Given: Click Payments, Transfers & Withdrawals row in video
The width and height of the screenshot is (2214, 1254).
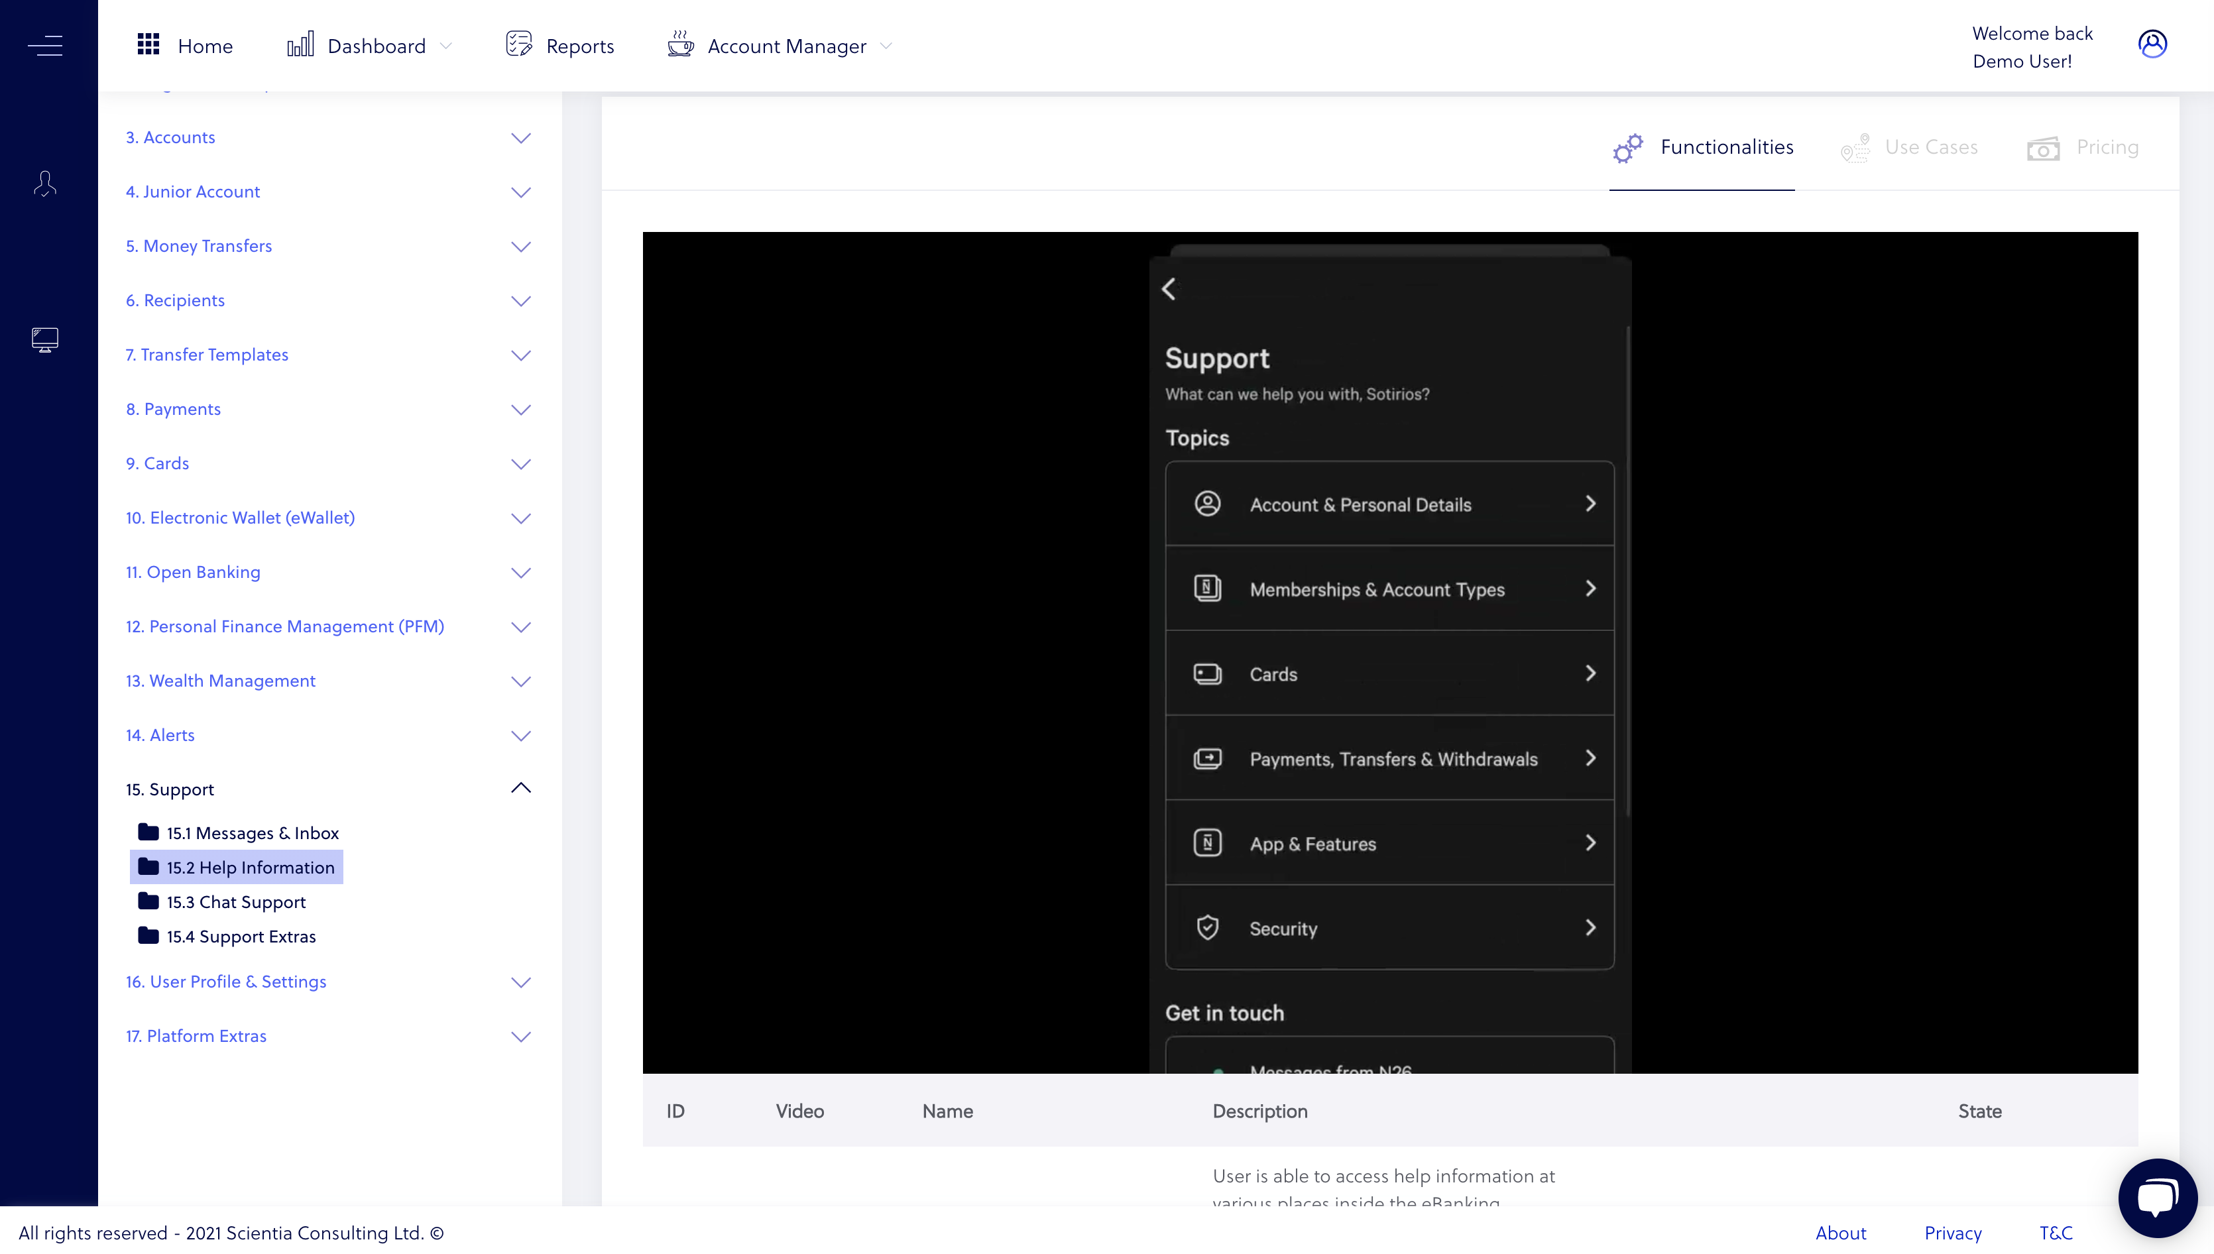Looking at the screenshot, I should [x=1389, y=759].
